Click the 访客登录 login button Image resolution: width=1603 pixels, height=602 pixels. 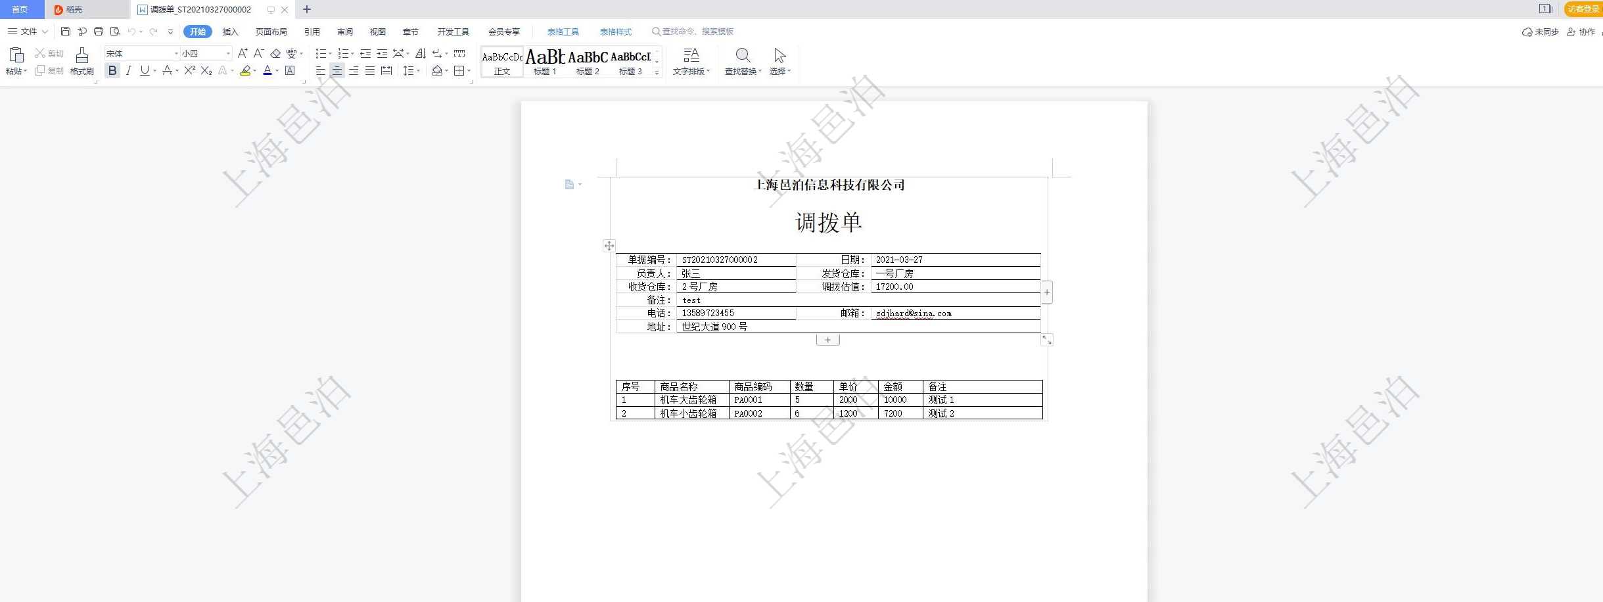click(x=1583, y=9)
